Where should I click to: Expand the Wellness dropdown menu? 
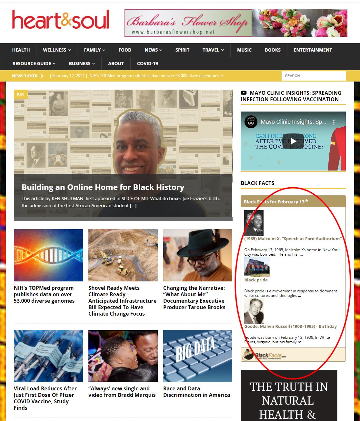coord(57,50)
